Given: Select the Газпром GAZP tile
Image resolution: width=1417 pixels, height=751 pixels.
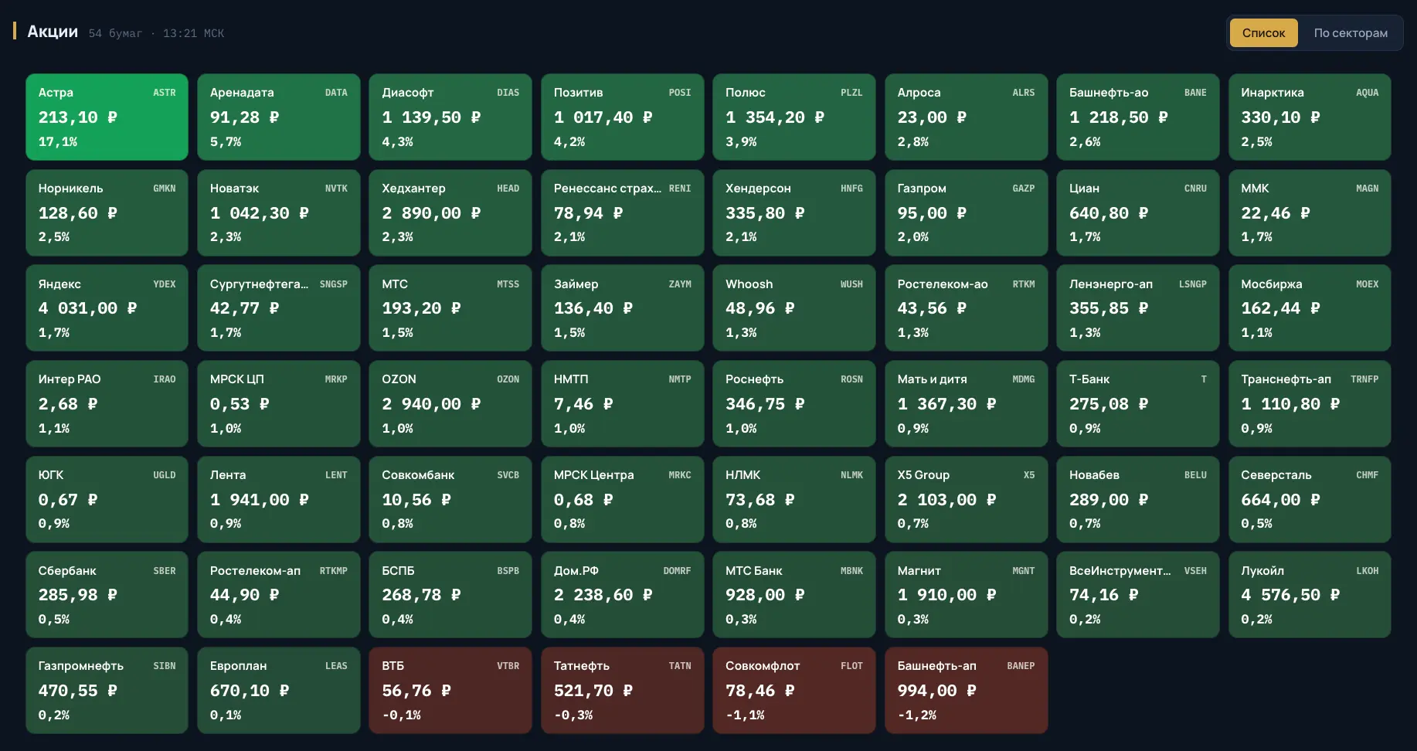Looking at the screenshot, I should (967, 212).
